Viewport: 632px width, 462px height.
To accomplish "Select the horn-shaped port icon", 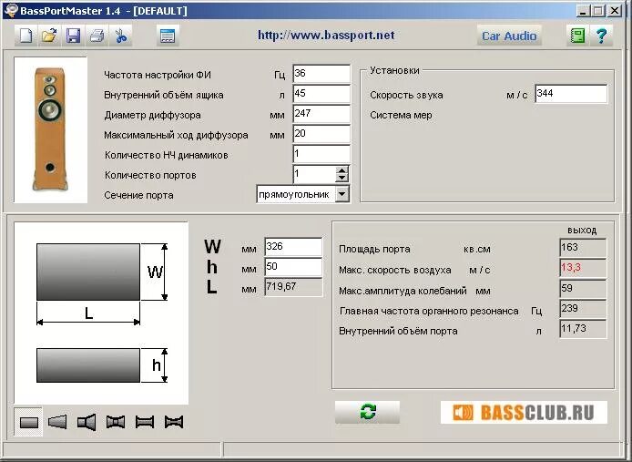I will pos(87,422).
